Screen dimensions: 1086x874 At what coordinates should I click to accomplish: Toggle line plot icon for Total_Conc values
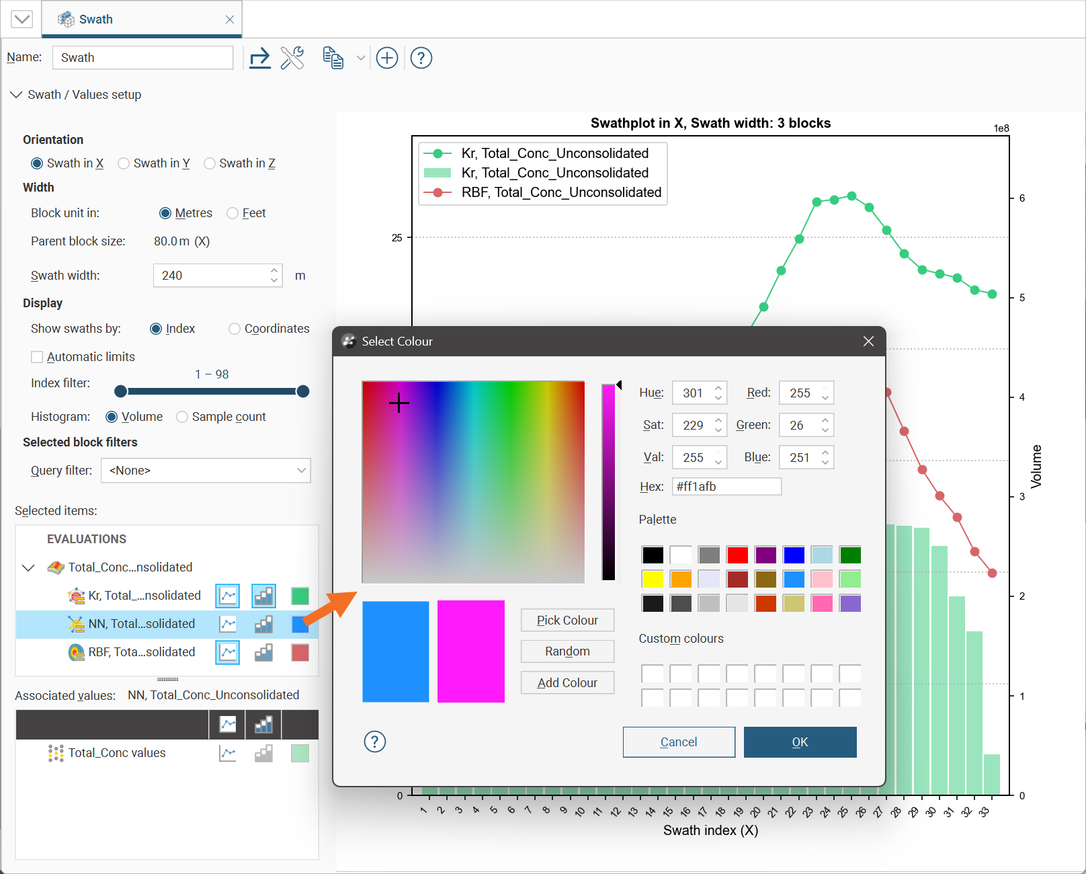[x=228, y=753]
